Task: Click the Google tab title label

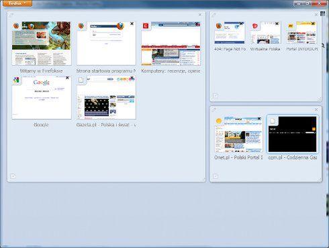Action: pyautogui.click(x=41, y=125)
